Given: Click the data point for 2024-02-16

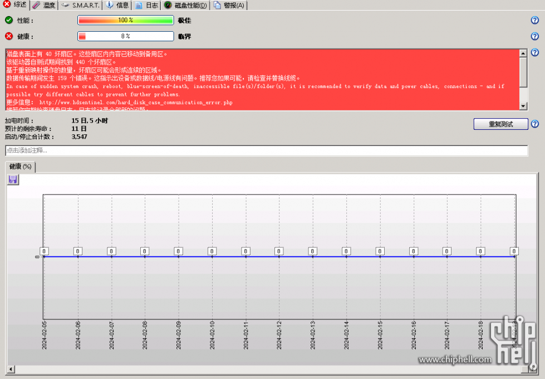Looking at the screenshot, I should [x=414, y=256].
